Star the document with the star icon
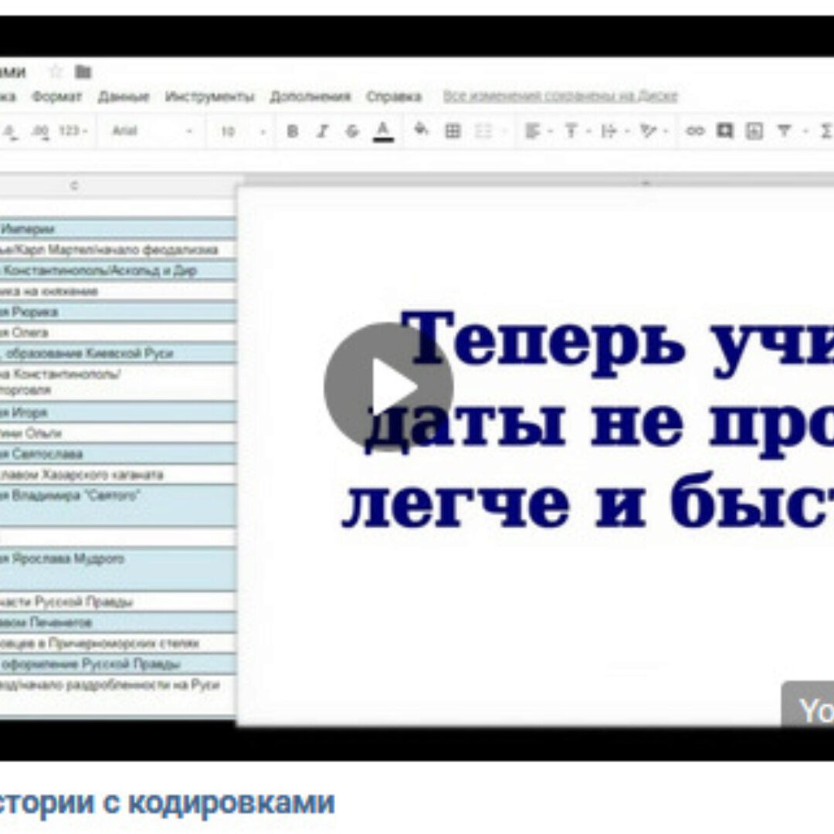Screen dimensions: 834x834 (x=55, y=72)
